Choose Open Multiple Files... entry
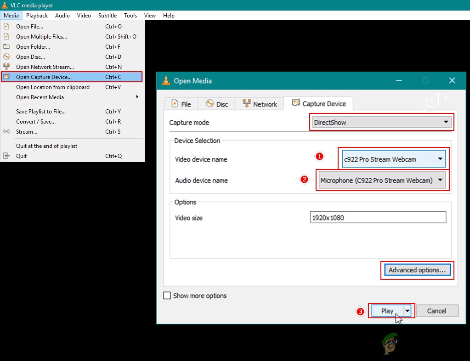Screen dimensions: 470x361 (72, 37)
